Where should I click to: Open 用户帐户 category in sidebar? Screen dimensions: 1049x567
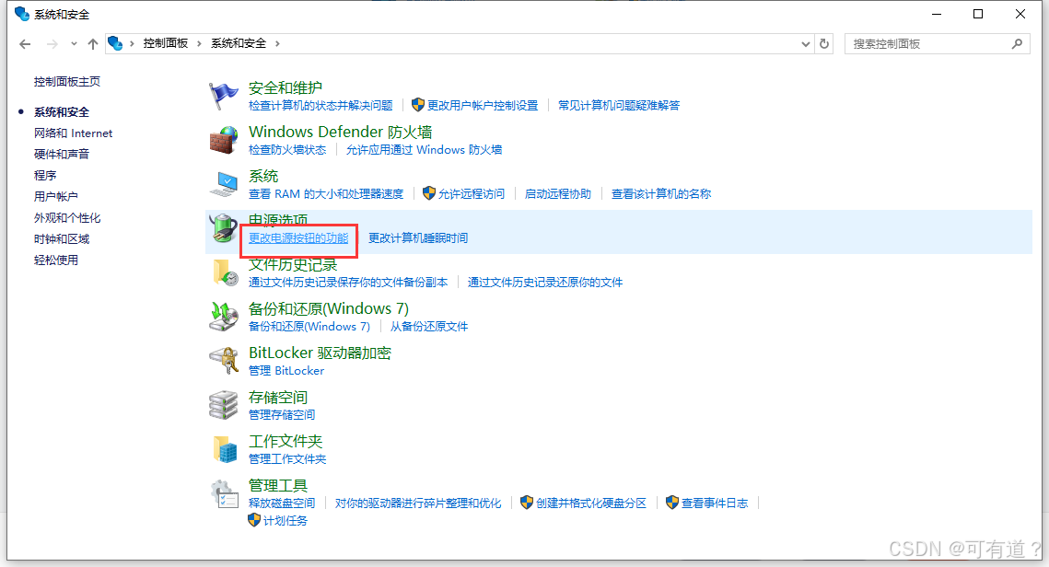55,197
